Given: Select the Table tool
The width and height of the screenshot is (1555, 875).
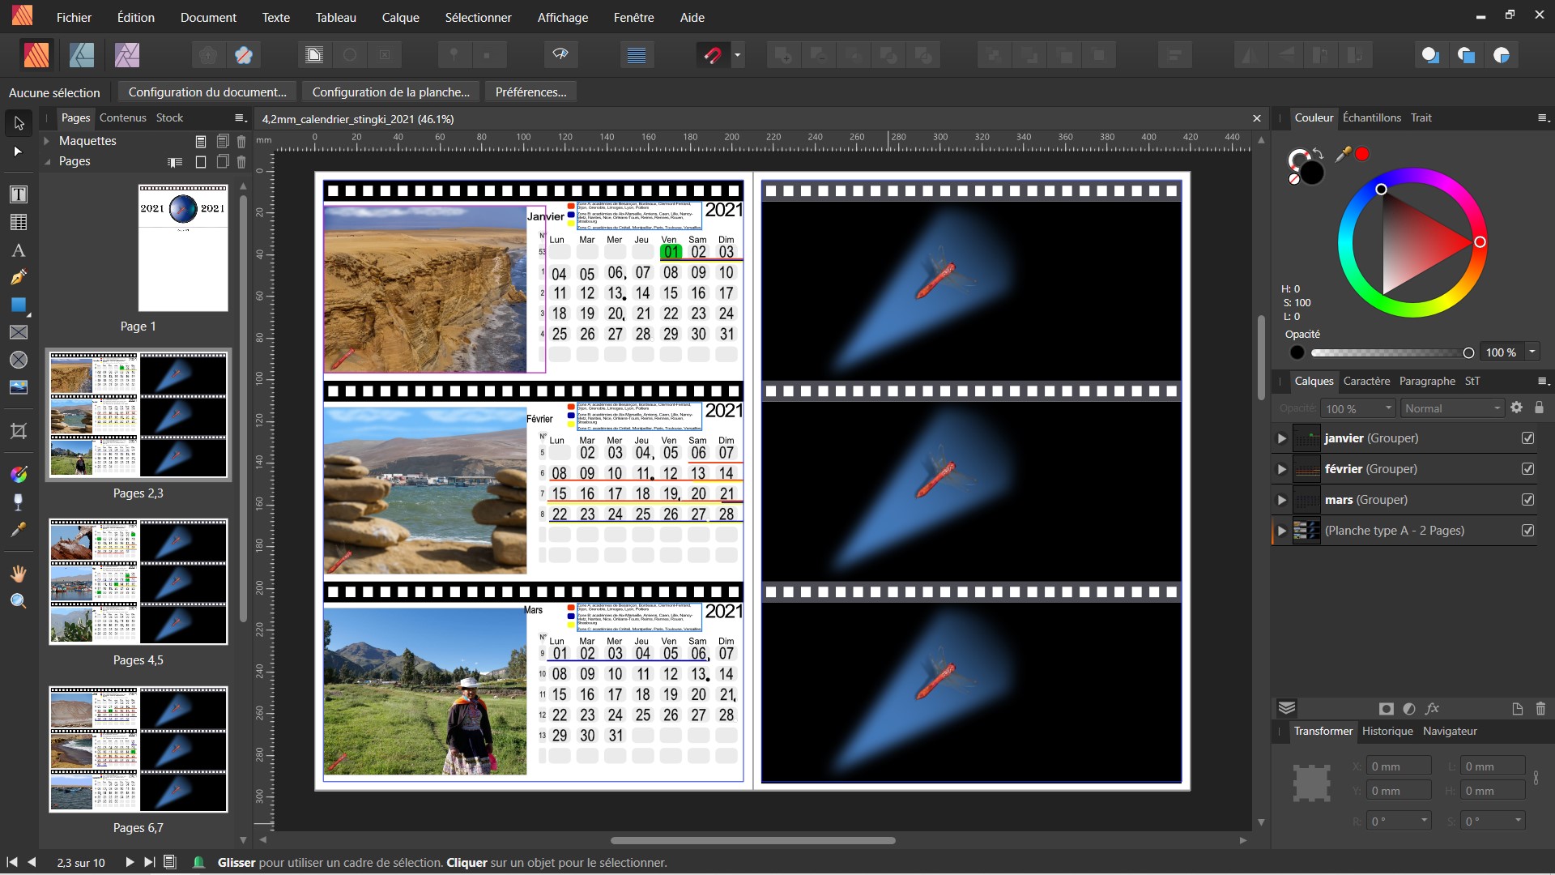Looking at the screenshot, I should (18, 222).
